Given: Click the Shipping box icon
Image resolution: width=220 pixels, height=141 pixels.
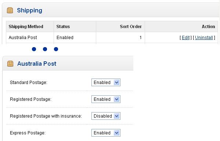Looking at the screenshot, I should click(x=10, y=10).
